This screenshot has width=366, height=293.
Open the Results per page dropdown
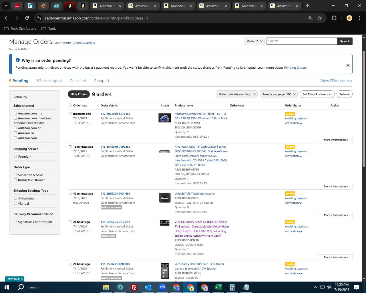click(x=279, y=94)
